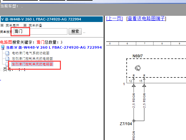Select the 菜单折叠 label
This screenshot has height=140, width=186.
(x=35, y=25)
